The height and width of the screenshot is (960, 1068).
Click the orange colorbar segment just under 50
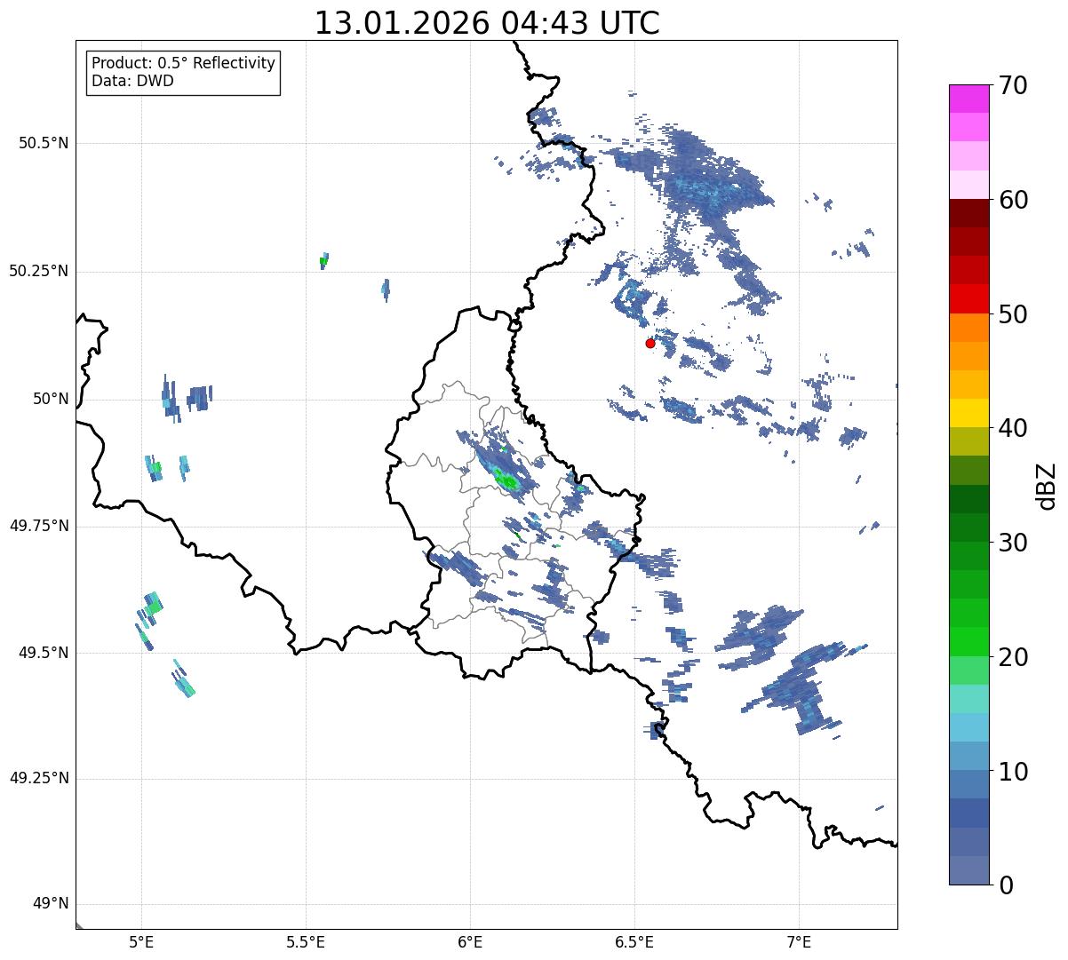969,328
